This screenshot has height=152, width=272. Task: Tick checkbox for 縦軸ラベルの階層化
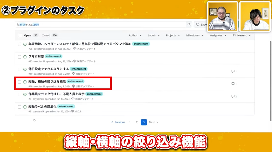20,107
